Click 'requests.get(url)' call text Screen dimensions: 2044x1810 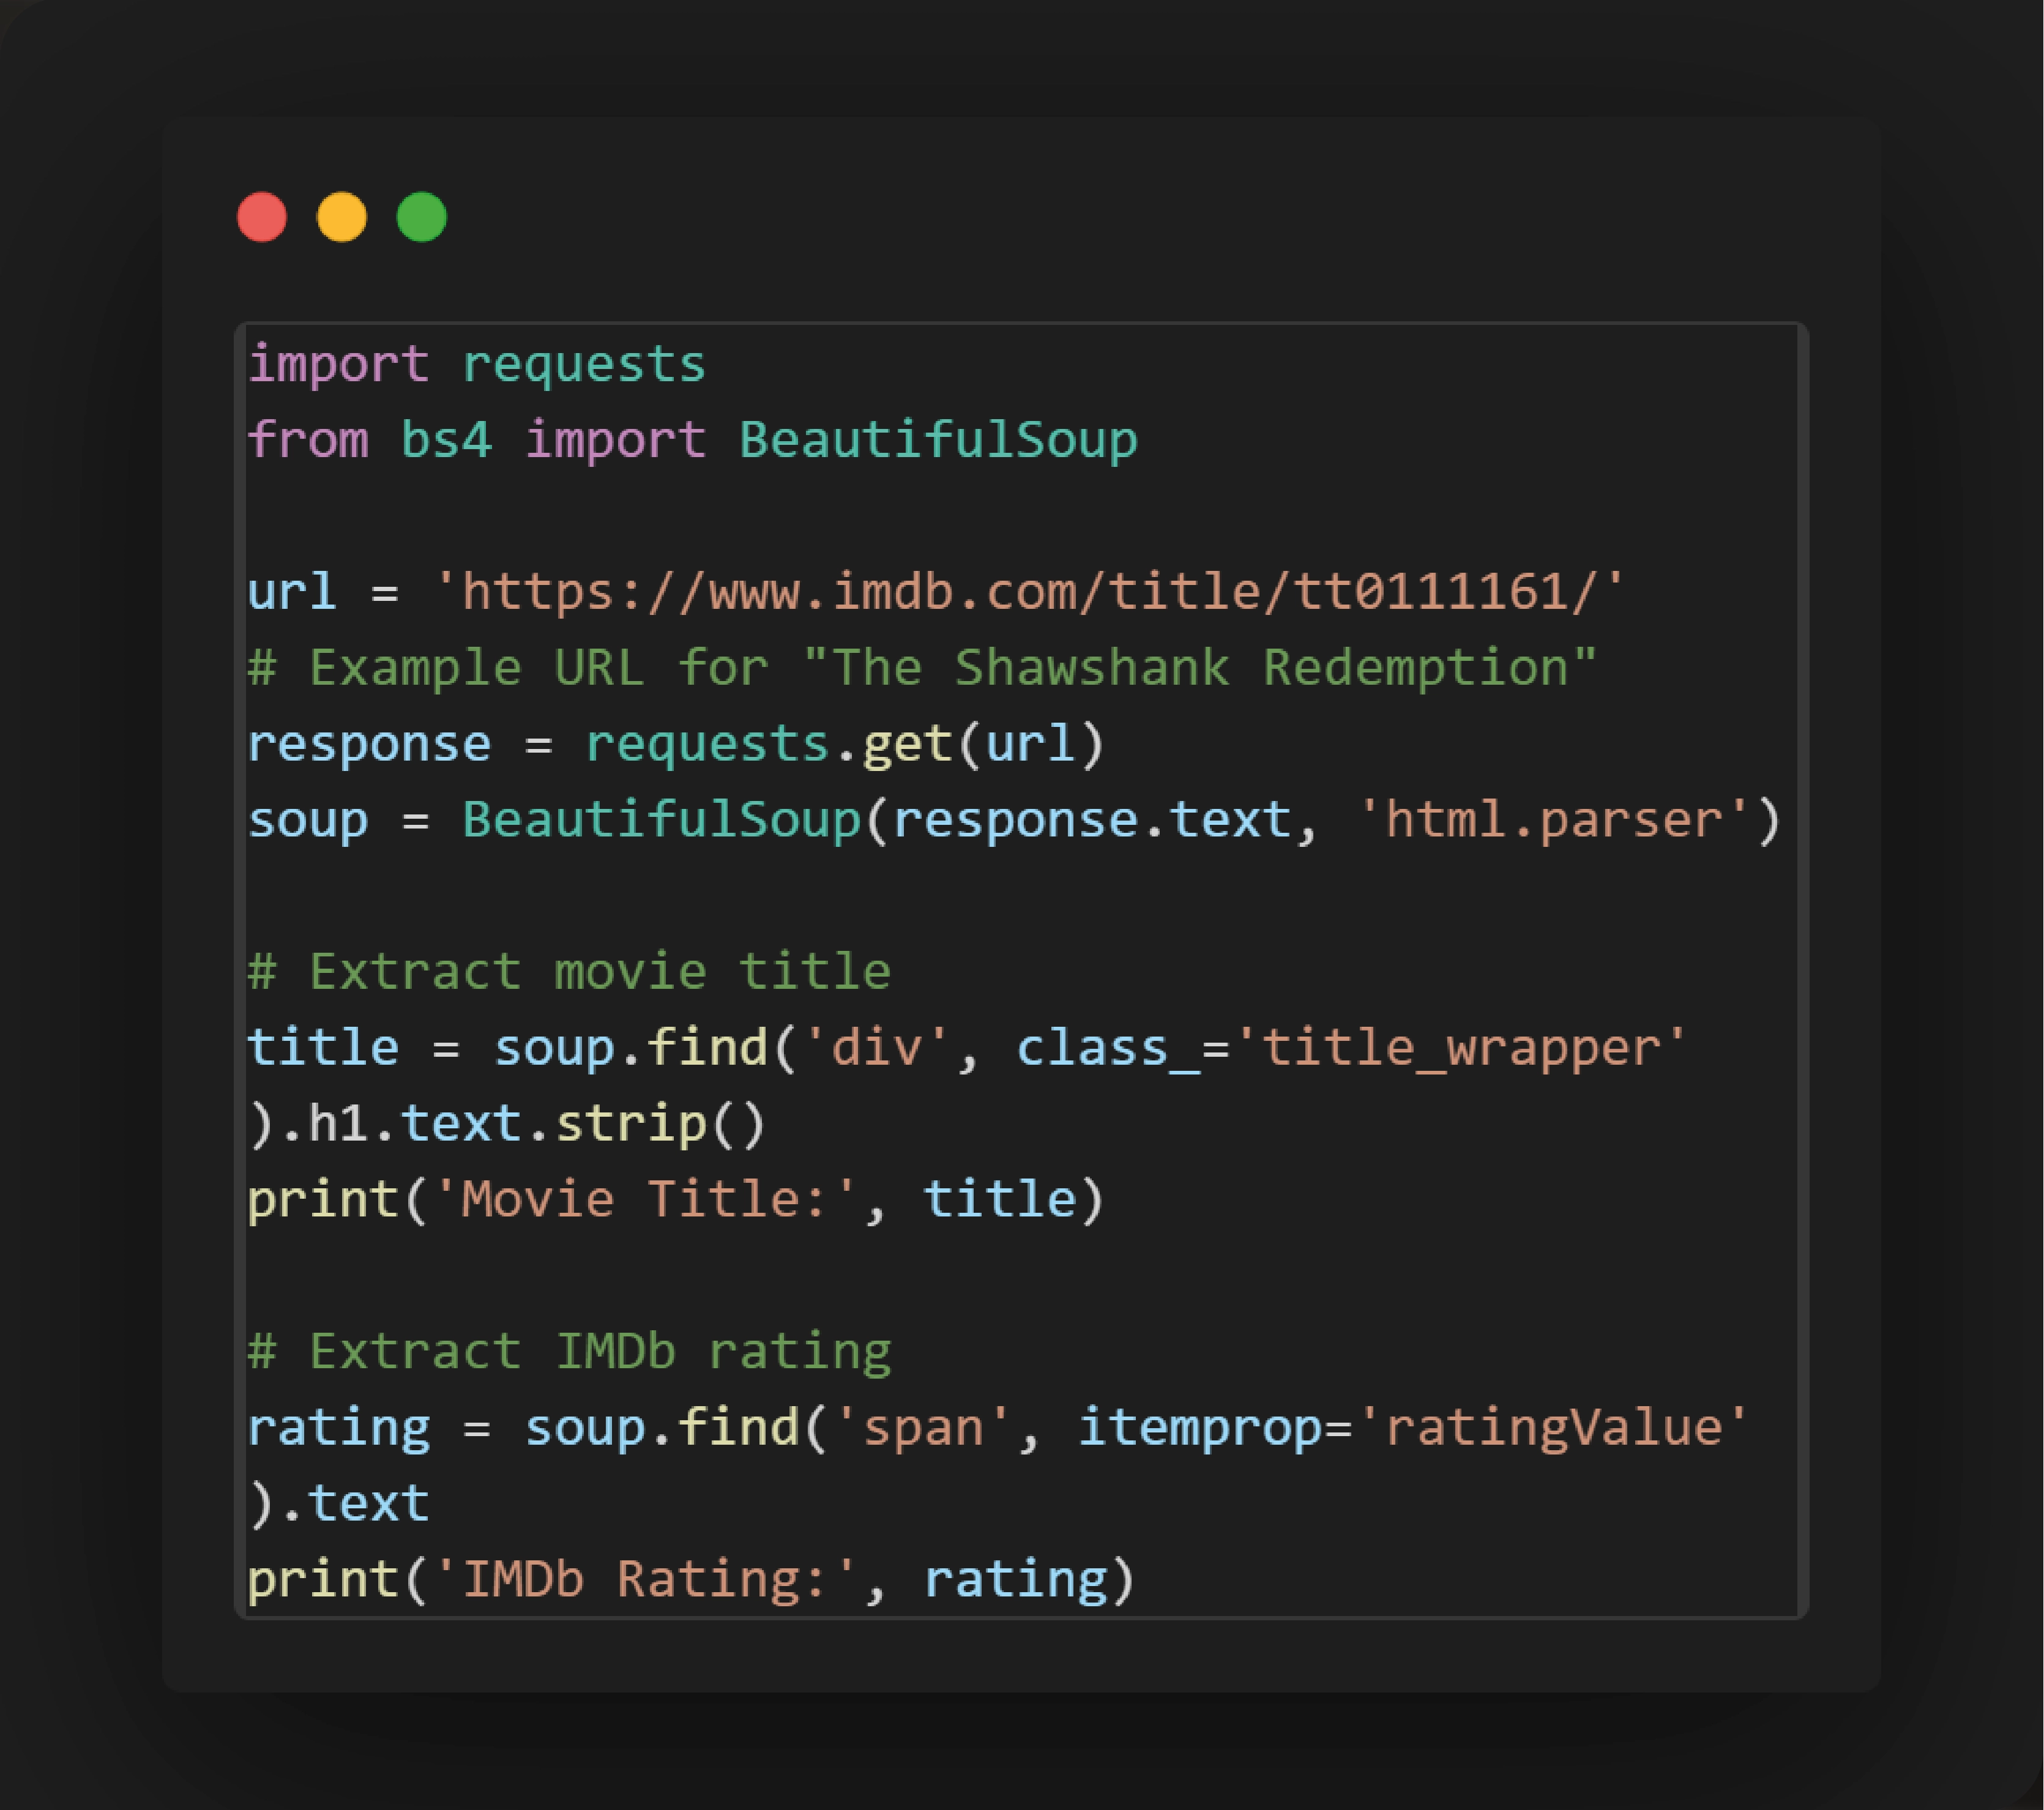pyautogui.click(x=845, y=744)
